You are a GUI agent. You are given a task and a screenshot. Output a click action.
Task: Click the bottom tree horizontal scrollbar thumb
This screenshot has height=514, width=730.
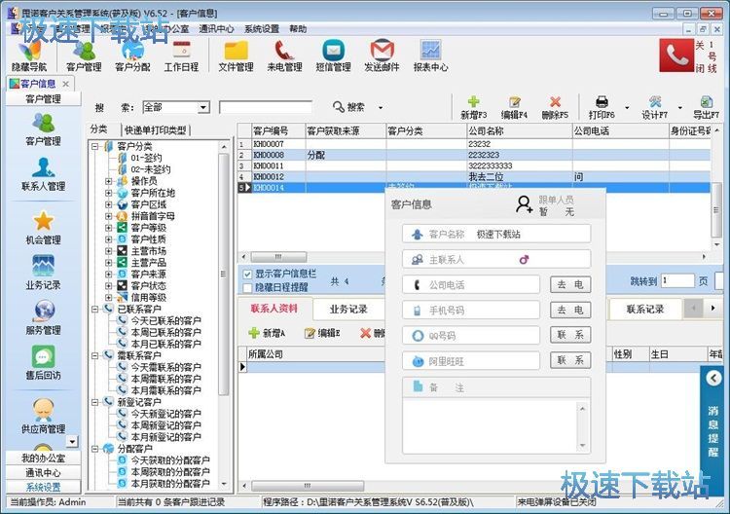coord(307,486)
